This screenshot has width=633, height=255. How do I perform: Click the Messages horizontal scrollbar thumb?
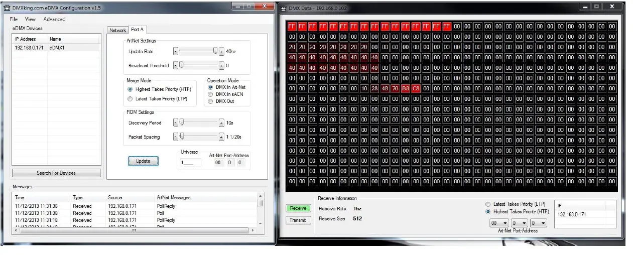pyautogui.click(x=134, y=230)
